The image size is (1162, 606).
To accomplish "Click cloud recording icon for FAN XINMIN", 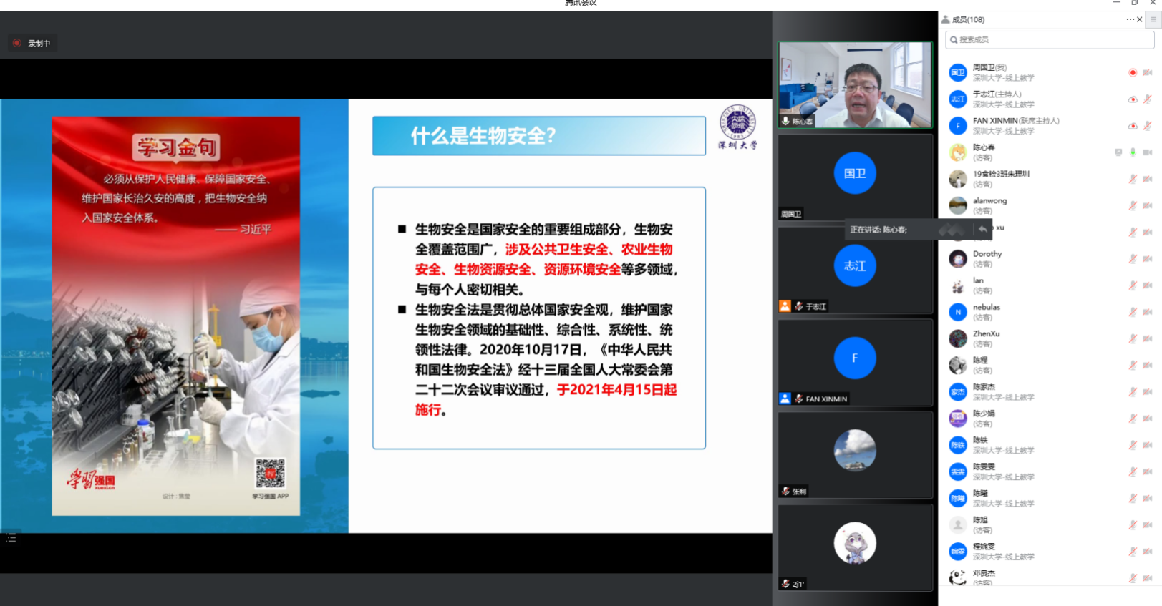I will [x=1133, y=126].
